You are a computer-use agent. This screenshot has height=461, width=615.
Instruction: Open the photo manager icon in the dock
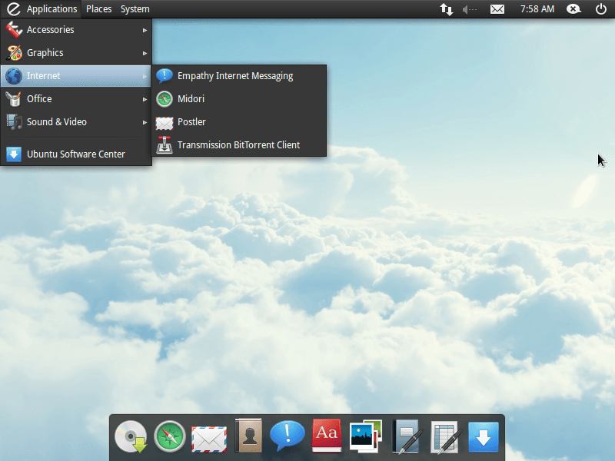[366, 436]
